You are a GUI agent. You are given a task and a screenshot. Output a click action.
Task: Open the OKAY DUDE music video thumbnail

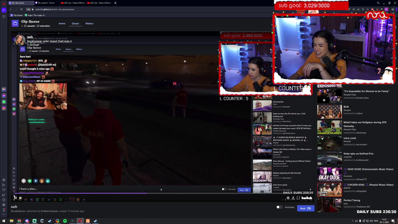(x=329, y=174)
